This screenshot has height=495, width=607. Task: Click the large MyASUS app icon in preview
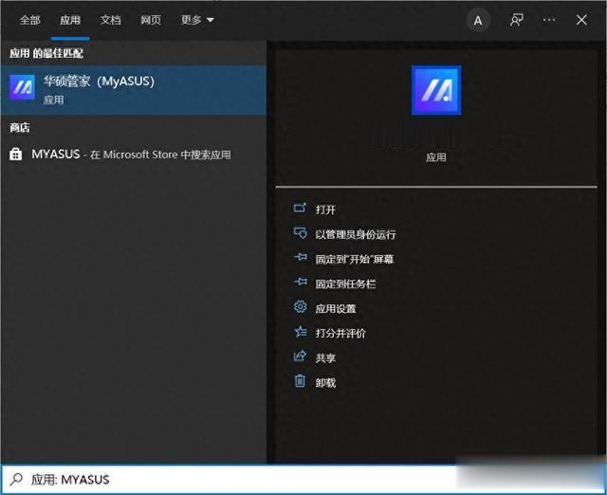[x=436, y=90]
